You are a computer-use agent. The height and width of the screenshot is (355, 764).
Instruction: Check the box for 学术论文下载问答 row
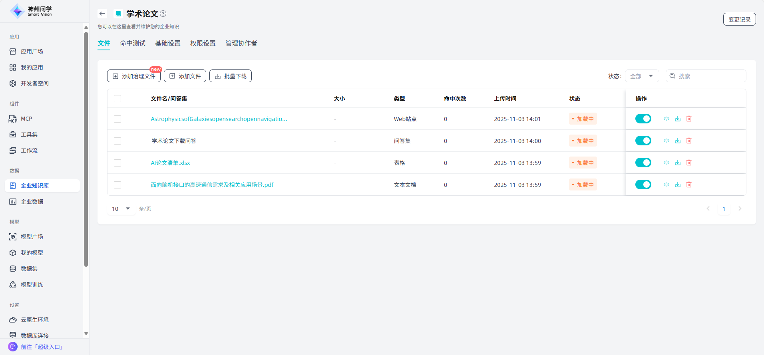coord(117,141)
